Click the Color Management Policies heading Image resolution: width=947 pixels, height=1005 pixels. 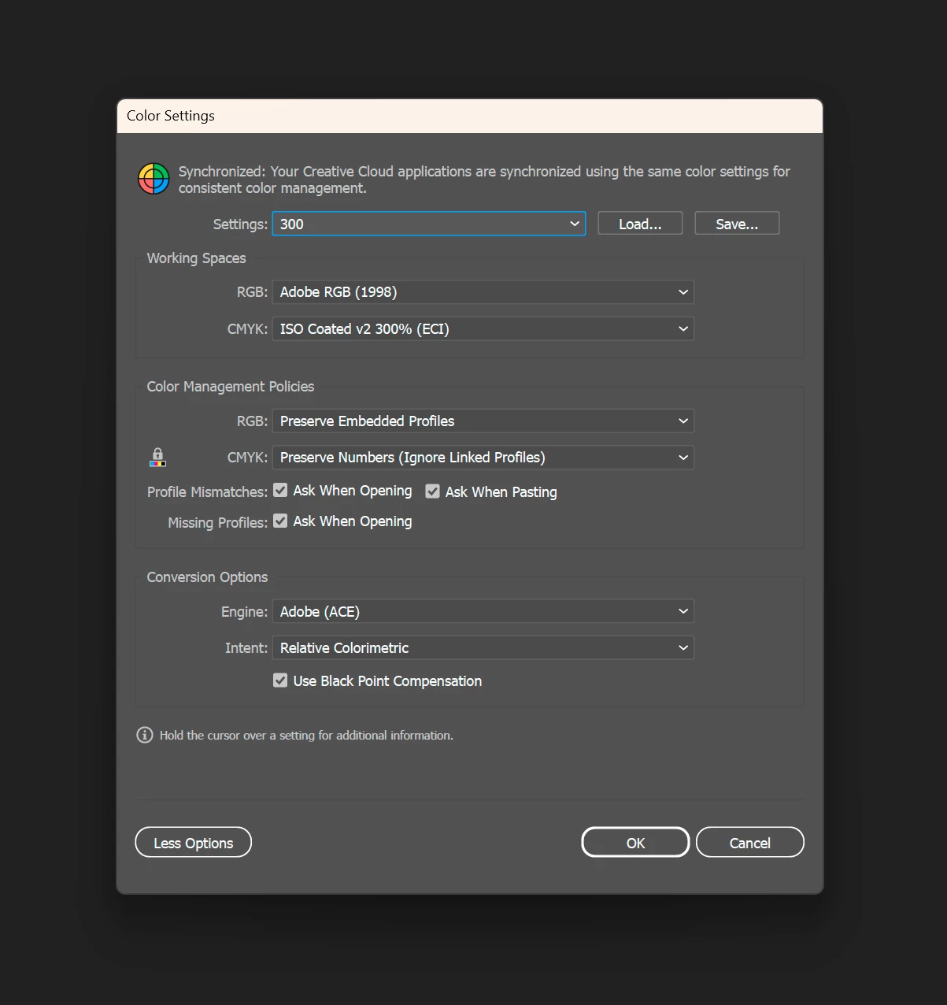tap(231, 387)
